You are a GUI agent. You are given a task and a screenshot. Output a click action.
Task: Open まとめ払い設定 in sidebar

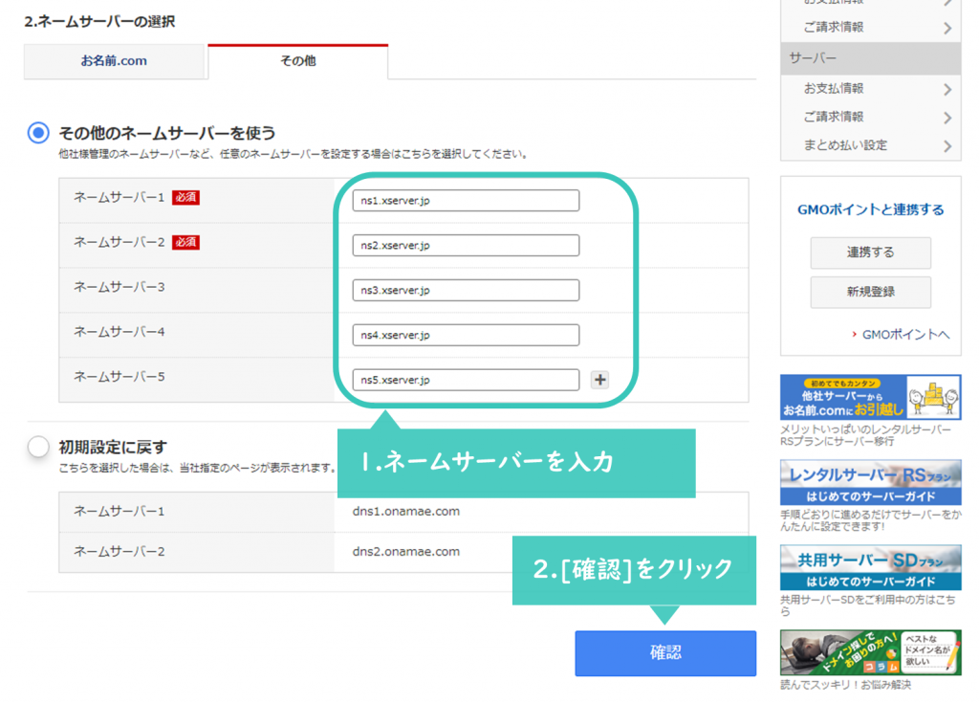click(845, 145)
